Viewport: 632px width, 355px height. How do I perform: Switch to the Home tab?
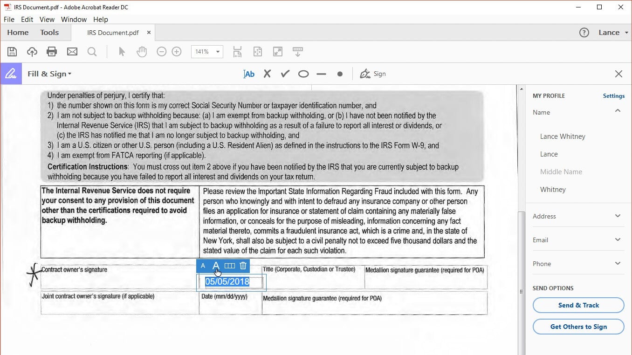point(18,33)
